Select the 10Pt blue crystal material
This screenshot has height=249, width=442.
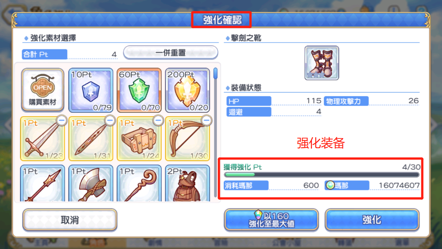(91, 90)
